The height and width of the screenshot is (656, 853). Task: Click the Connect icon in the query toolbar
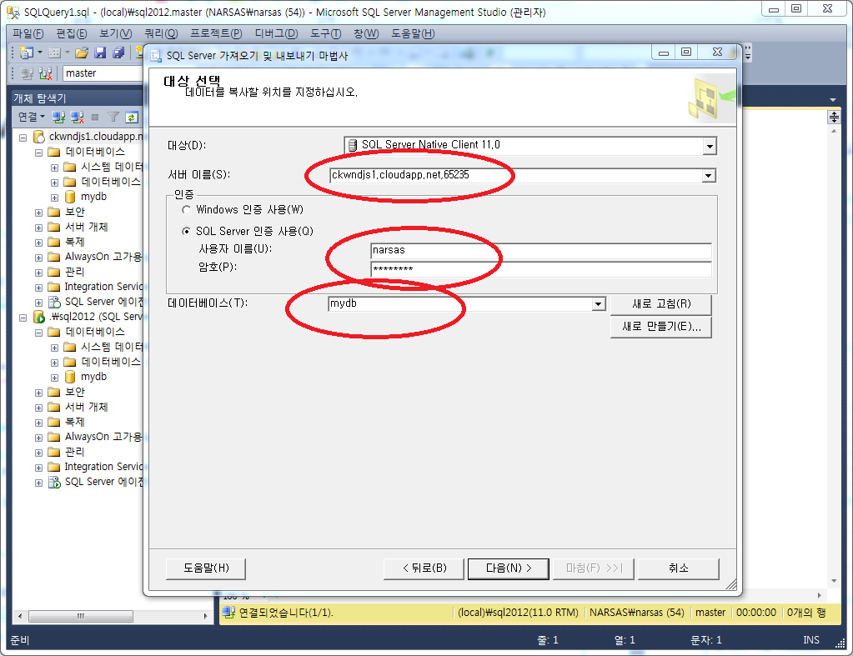click(27, 73)
